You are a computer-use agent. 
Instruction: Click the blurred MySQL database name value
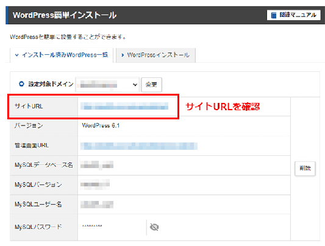[97, 165]
